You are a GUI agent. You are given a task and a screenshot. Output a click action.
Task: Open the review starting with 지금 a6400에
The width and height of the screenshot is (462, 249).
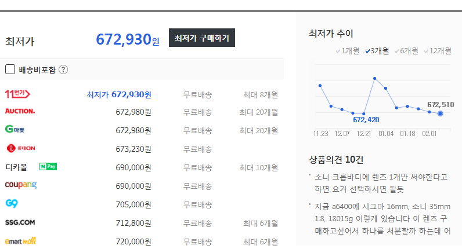pos(382,219)
